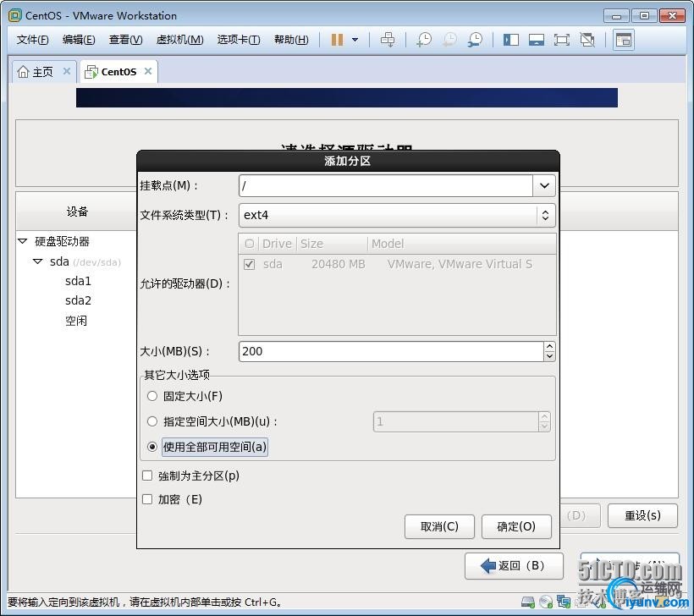Open the 选项卡(T) menu
The height and width of the screenshot is (616, 694).
(239, 40)
